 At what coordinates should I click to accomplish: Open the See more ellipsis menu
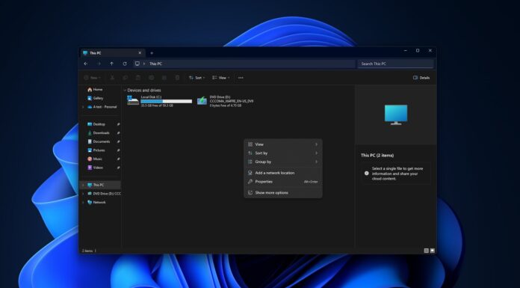(241, 78)
